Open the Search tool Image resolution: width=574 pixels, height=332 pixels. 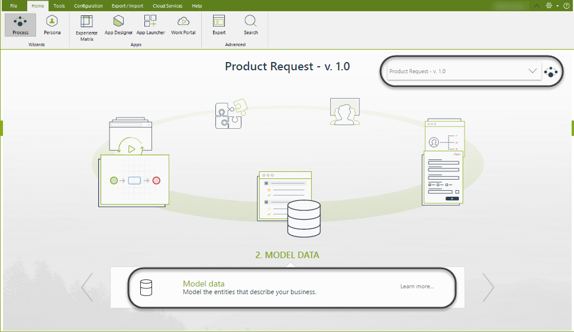(x=251, y=25)
